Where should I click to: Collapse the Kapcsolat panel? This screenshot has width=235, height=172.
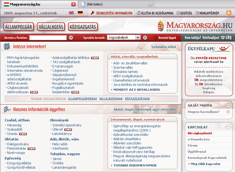(228, 127)
